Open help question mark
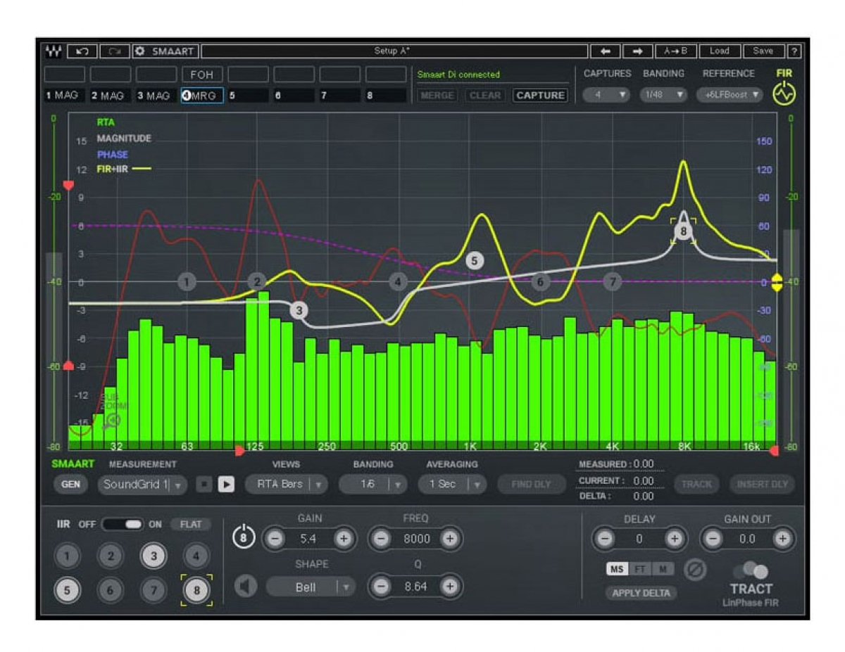The height and width of the screenshot is (652, 845). coord(794,51)
